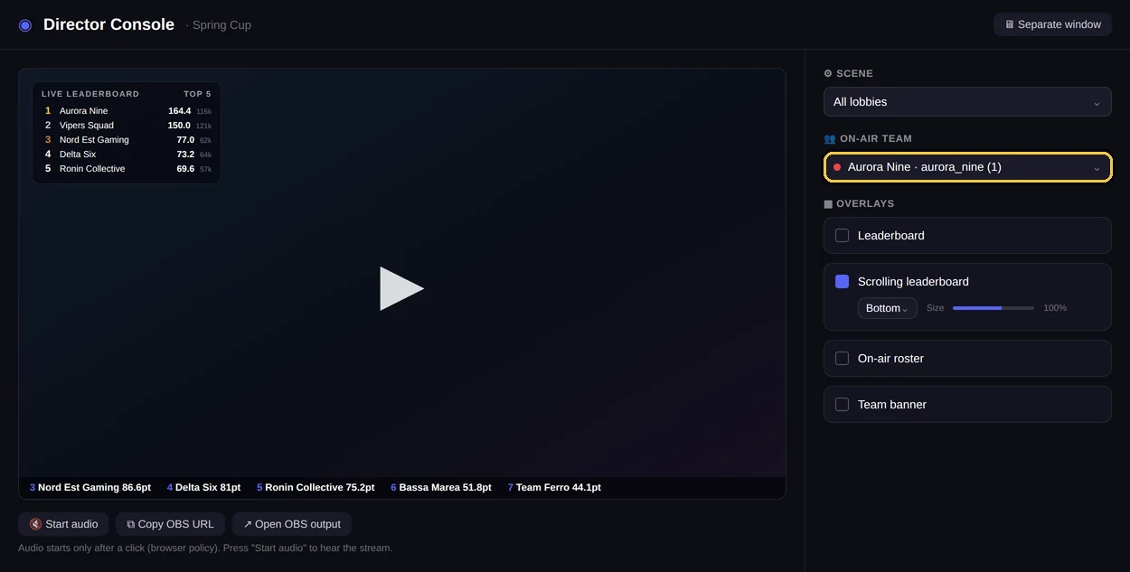The width and height of the screenshot is (1130, 572).
Task: Click Ronin Collective row in leaderboard widget
Action: click(127, 169)
